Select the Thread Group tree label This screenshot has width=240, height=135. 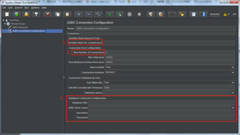click(18, 24)
